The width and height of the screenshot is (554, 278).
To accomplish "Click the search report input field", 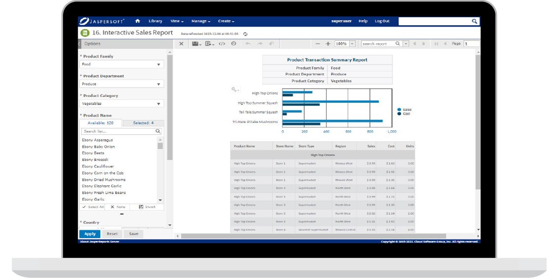I will 378,44.
